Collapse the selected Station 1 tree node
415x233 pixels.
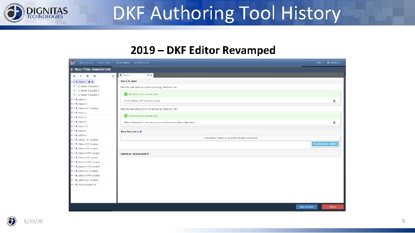pos(72,82)
